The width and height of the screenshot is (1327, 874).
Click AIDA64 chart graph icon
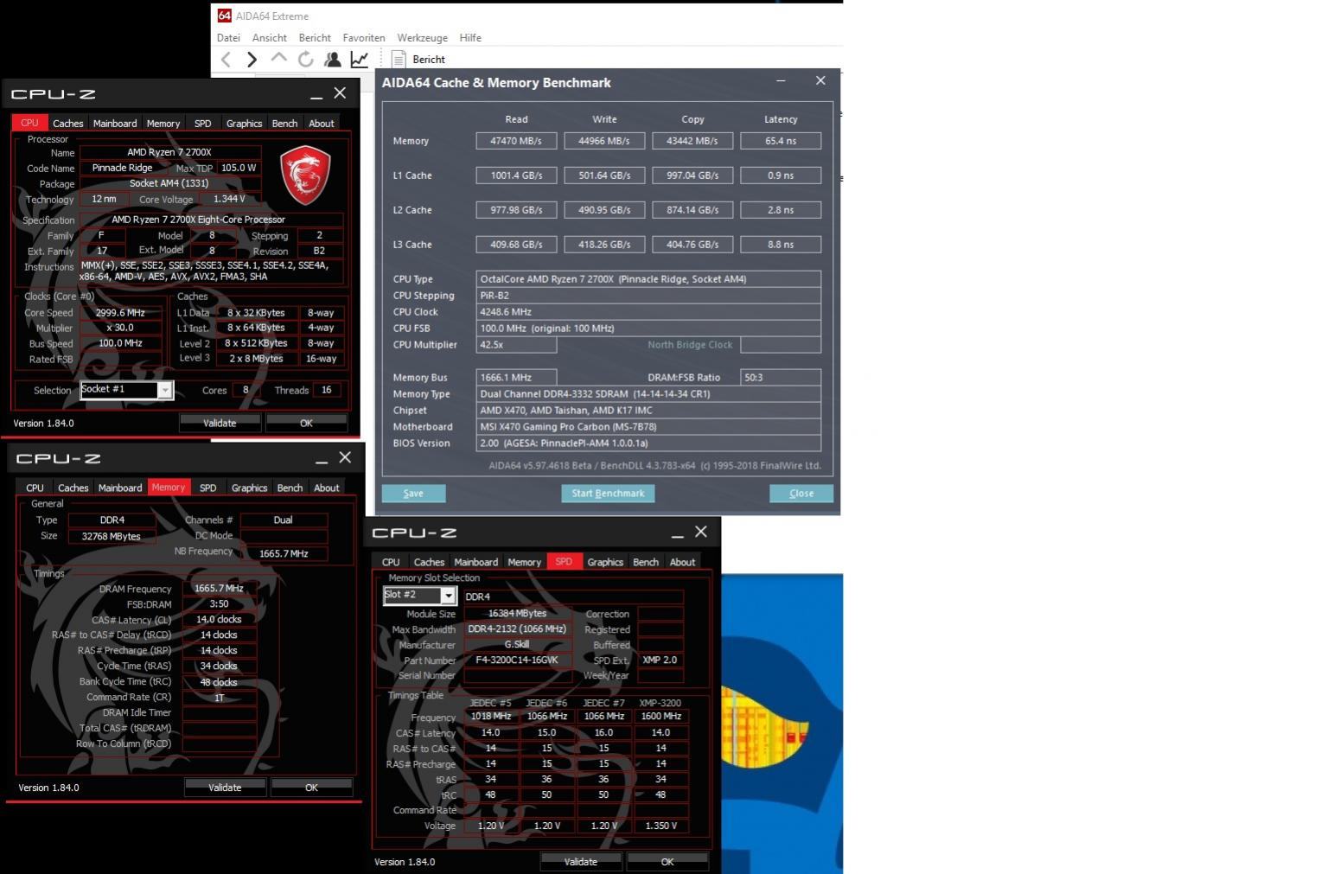click(x=359, y=59)
